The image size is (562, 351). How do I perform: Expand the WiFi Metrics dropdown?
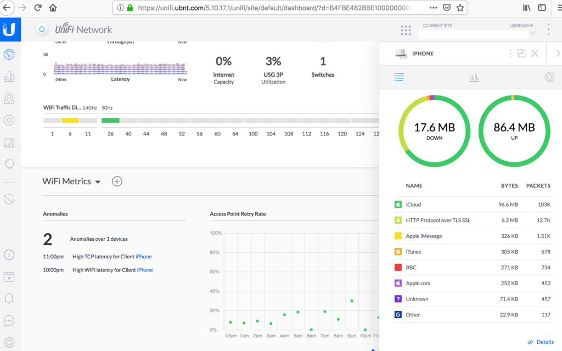98,182
